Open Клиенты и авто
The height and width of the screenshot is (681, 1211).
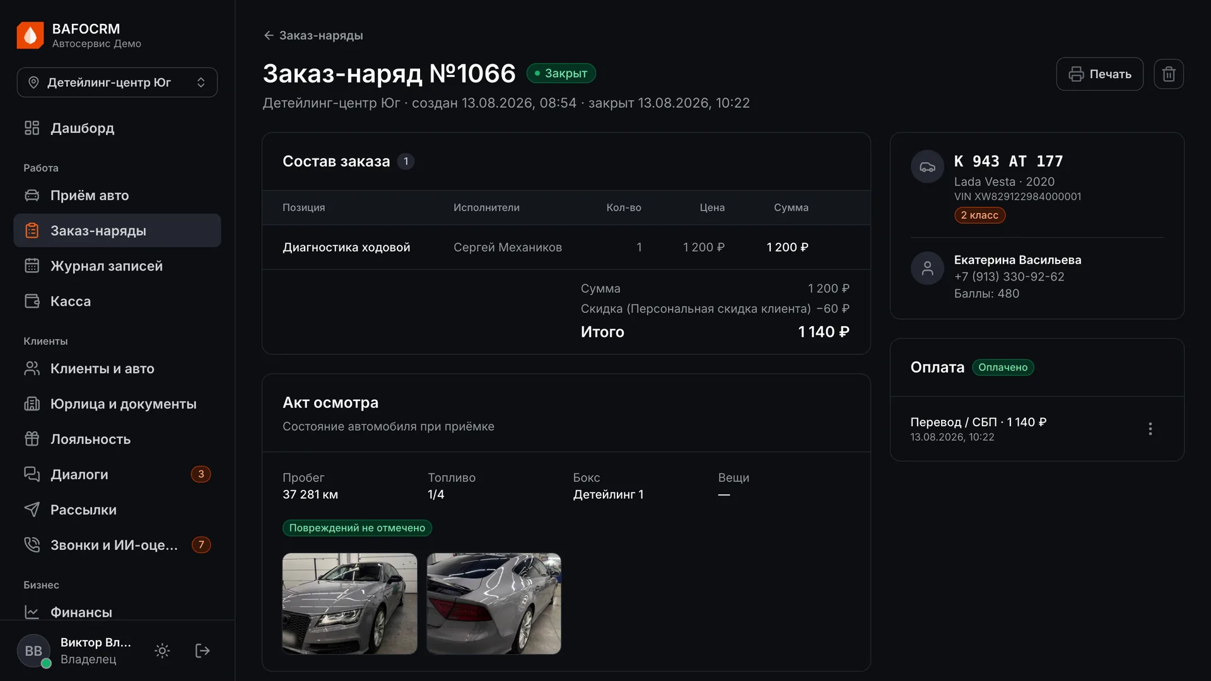point(117,369)
